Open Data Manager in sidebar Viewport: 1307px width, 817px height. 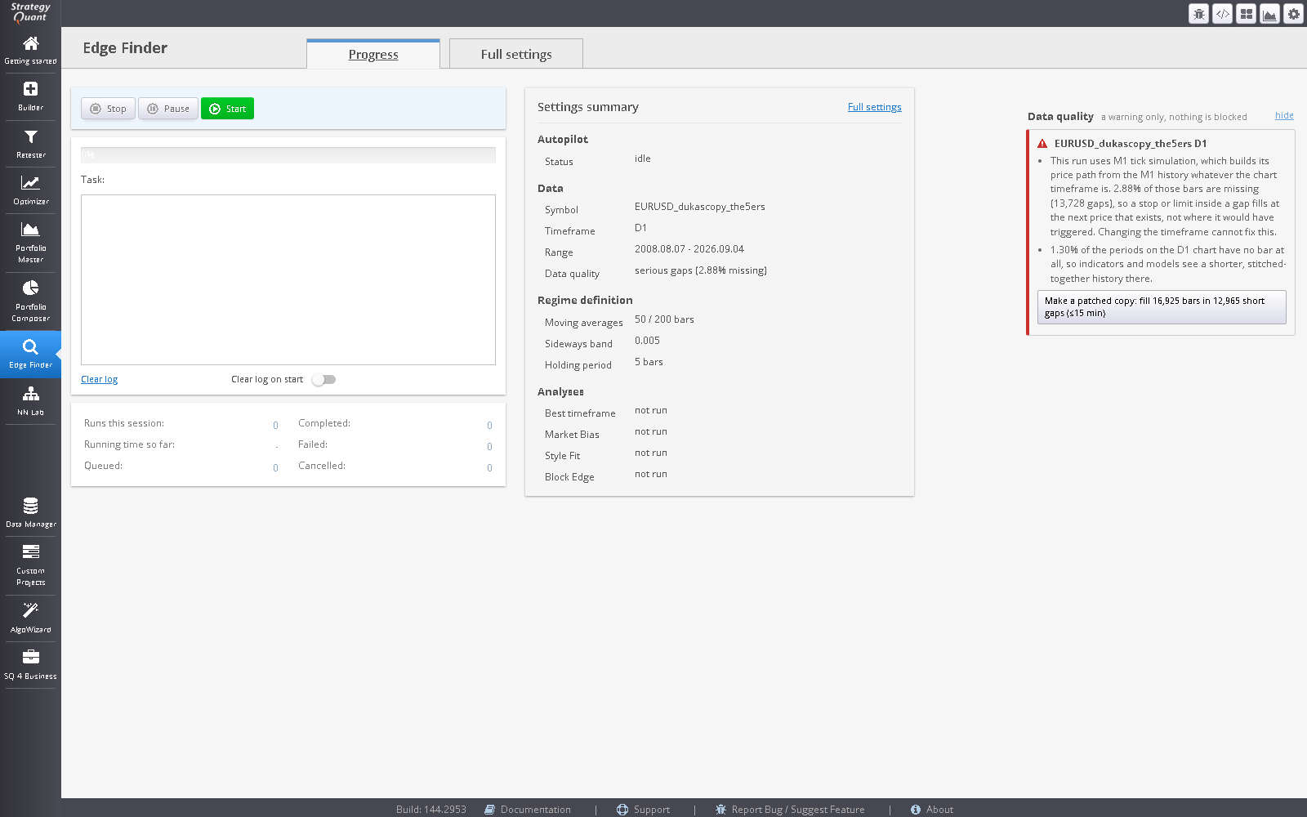point(30,513)
